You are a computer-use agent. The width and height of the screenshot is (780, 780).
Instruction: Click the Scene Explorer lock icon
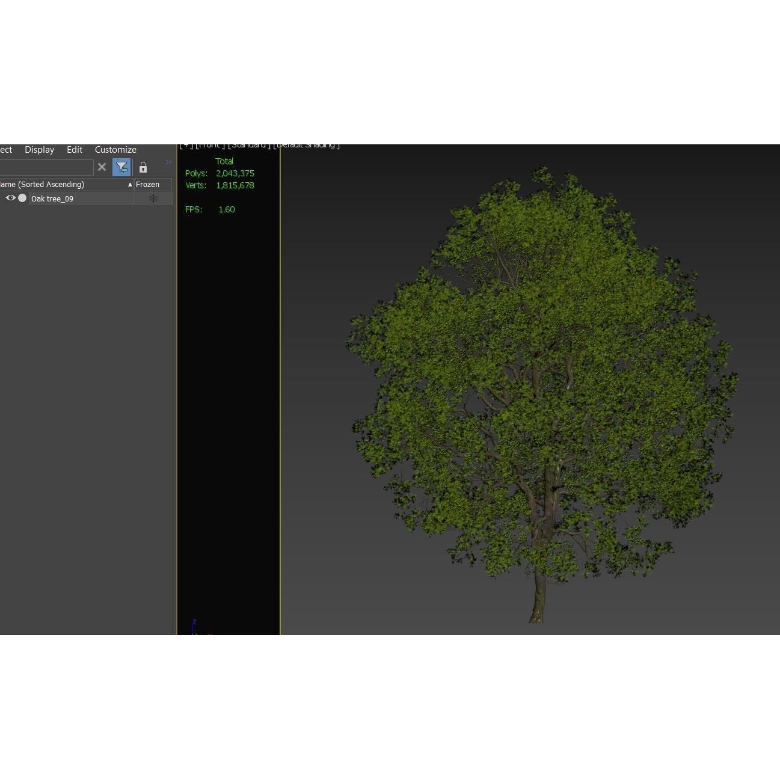[x=143, y=167]
